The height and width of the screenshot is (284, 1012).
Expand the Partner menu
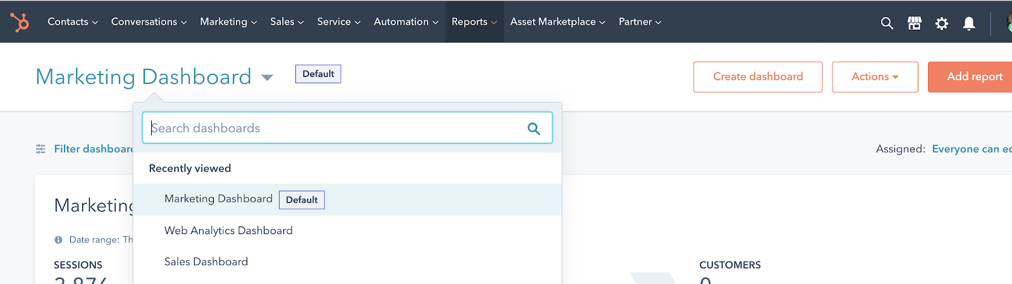click(640, 21)
